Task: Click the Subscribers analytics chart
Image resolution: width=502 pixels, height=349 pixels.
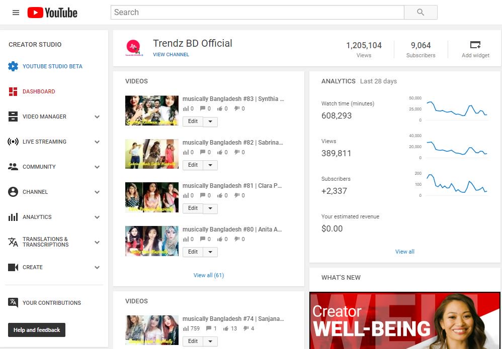Action: pyautogui.click(x=457, y=184)
